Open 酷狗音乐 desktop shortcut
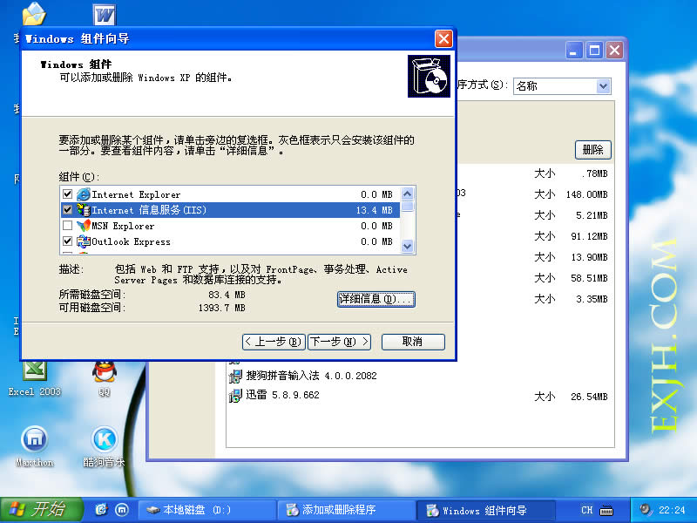 [x=104, y=446]
